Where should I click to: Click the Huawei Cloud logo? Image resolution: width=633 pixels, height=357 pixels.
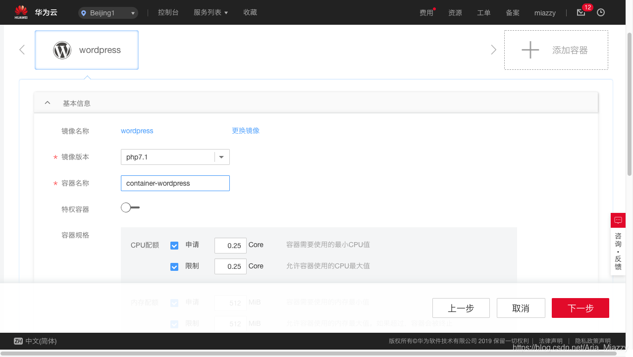[x=36, y=12]
